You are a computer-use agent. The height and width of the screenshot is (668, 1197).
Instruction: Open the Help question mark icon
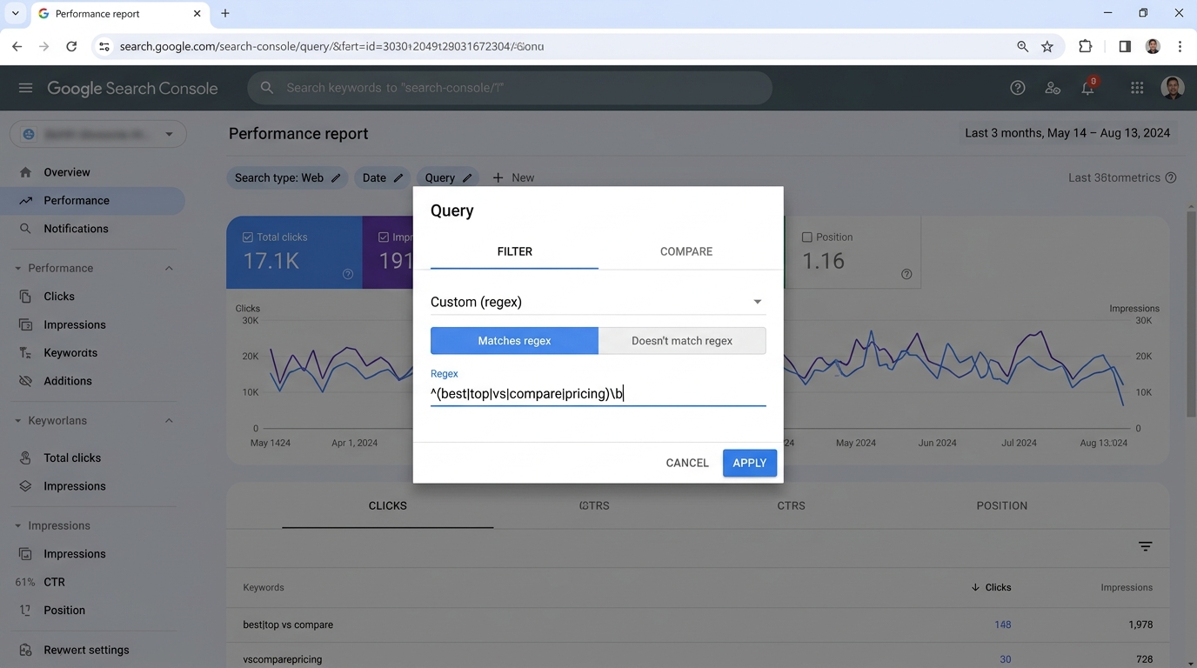(1017, 88)
